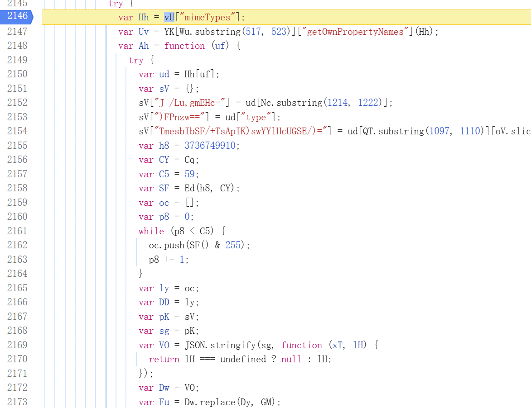
Task: Remove the breakpoint marker on line 2146
Action: 17,16
